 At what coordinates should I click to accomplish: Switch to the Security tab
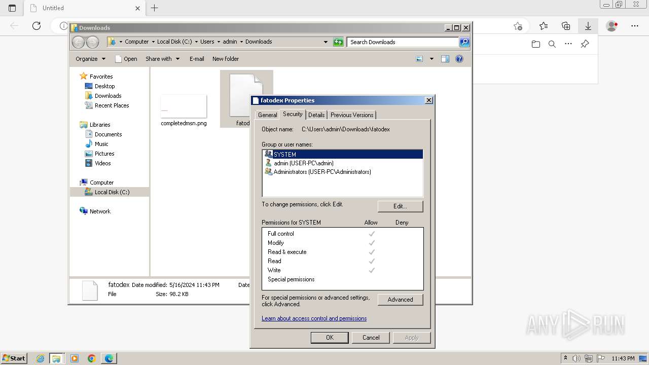tap(293, 114)
